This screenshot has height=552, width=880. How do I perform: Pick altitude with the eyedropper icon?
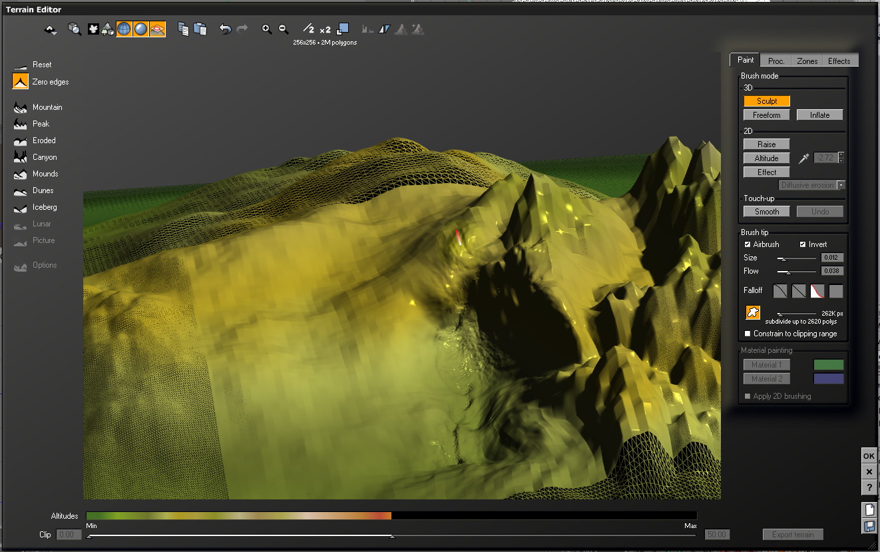click(804, 158)
